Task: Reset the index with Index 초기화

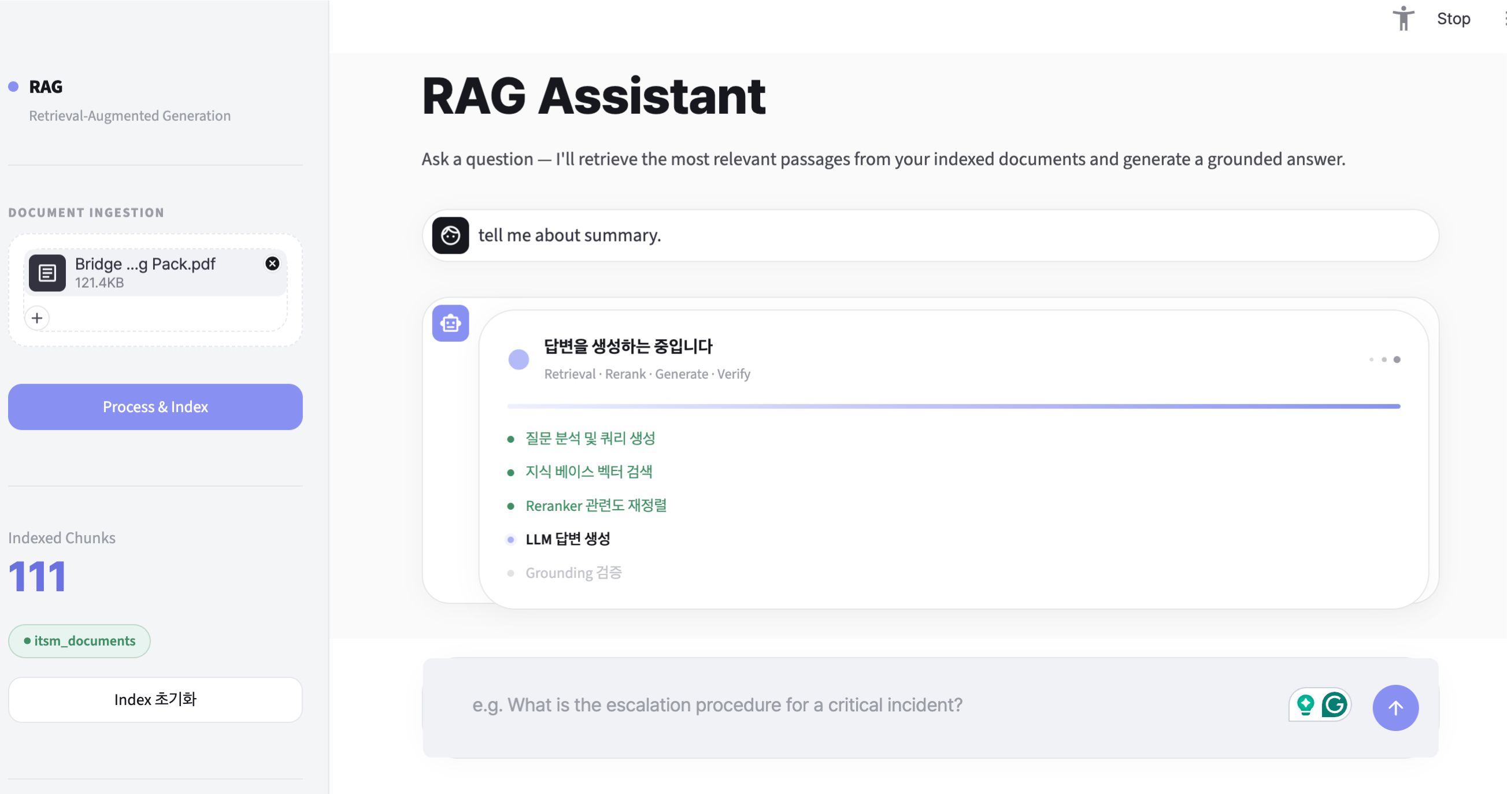Action: pyautogui.click(x=155, y=699)
